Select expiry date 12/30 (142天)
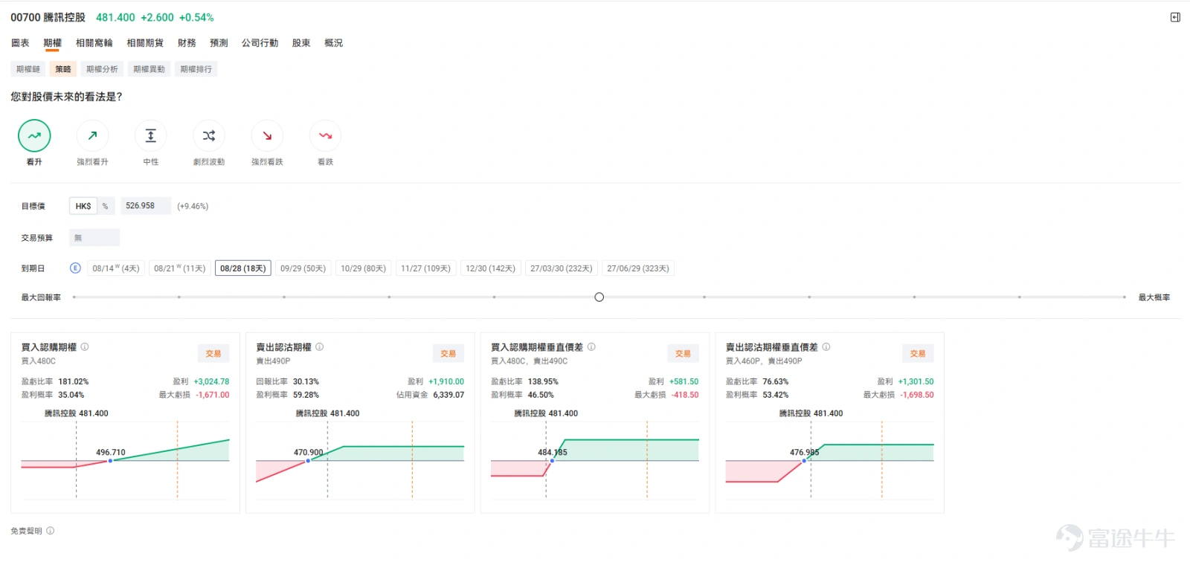Image resolution: width=1190 pixels, height=565 pixels. tap(490, 268)
